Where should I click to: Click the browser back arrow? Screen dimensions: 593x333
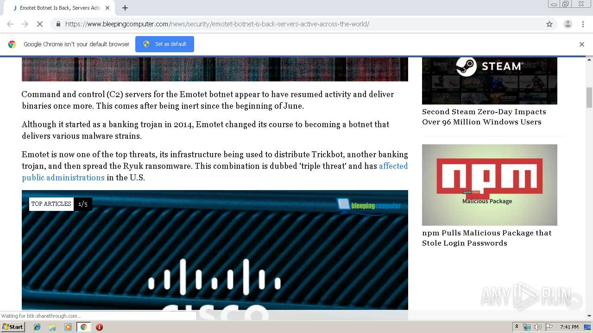(x=10, y=24)
